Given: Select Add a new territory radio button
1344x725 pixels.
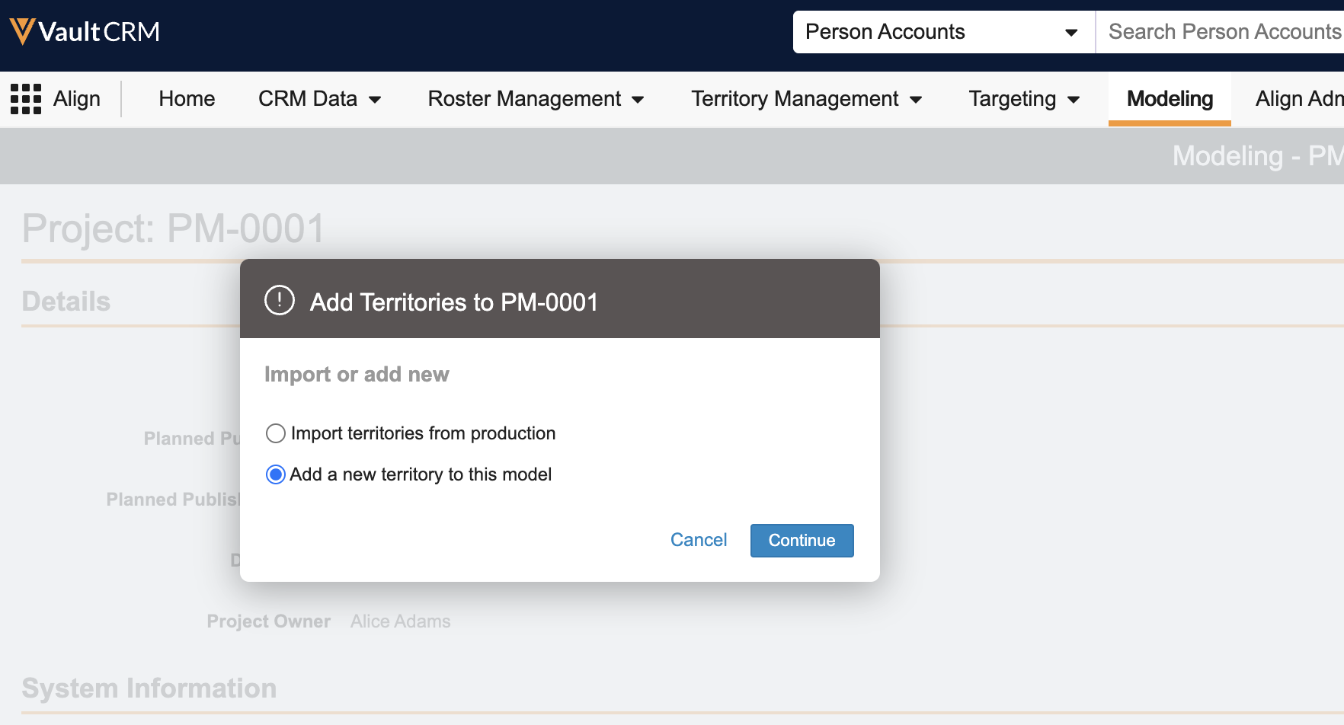Looking at the screenshot, I should coord(276,474).
